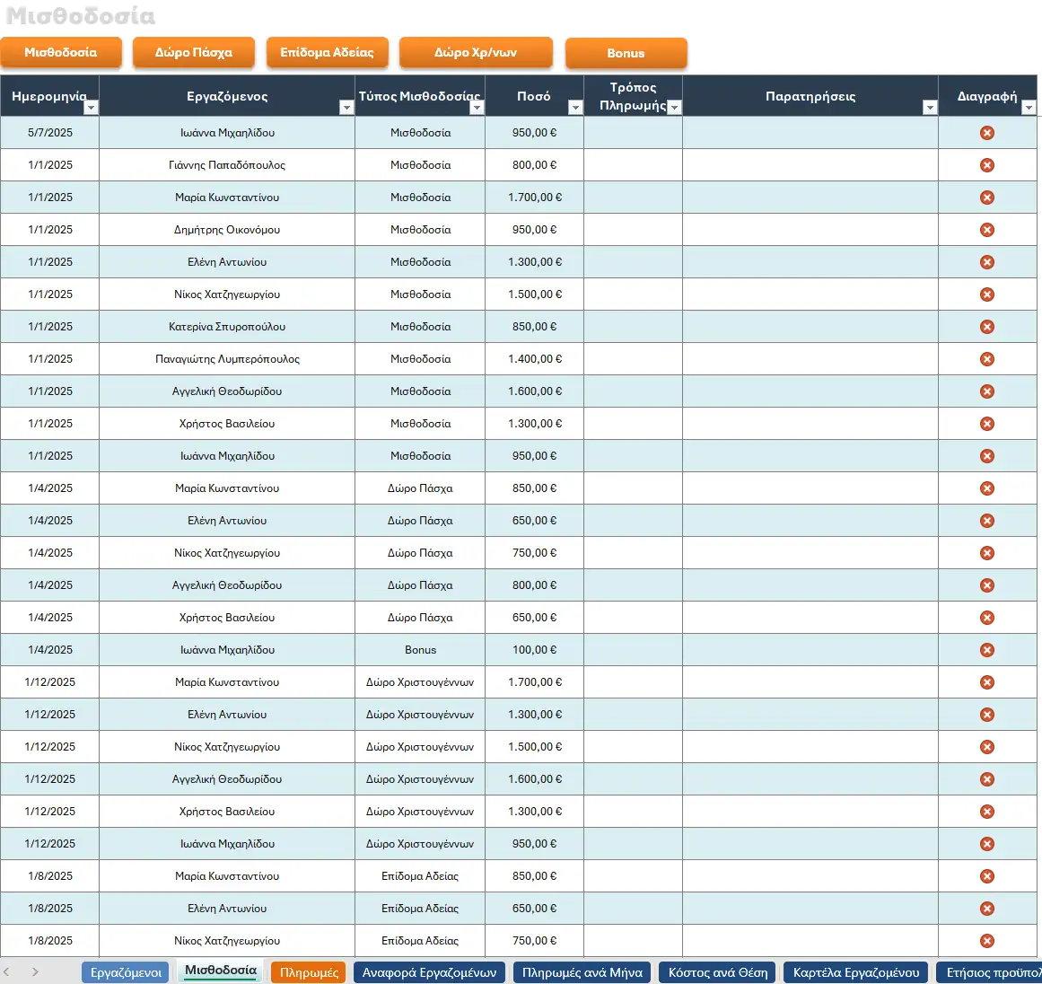Delete the Γιάννης Παπαδόπουλος row
The image size is (1042, 984).
tap(987, 165)
